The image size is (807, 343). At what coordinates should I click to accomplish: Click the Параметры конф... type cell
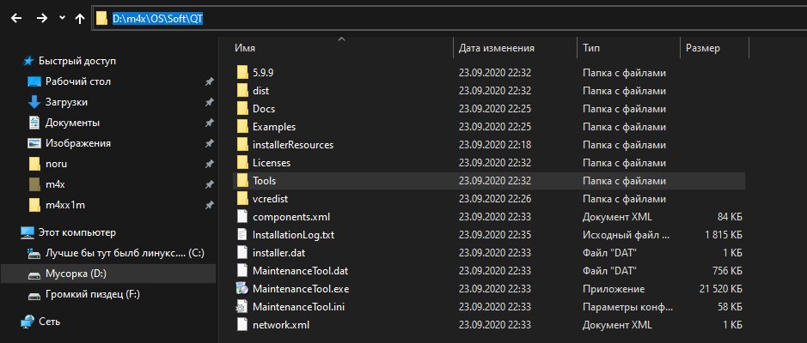click(x=627, y=307)
